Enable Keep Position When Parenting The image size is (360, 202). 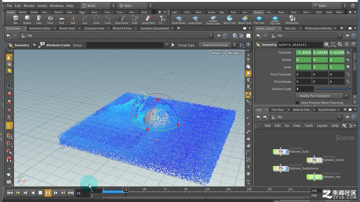pos(298,103)
